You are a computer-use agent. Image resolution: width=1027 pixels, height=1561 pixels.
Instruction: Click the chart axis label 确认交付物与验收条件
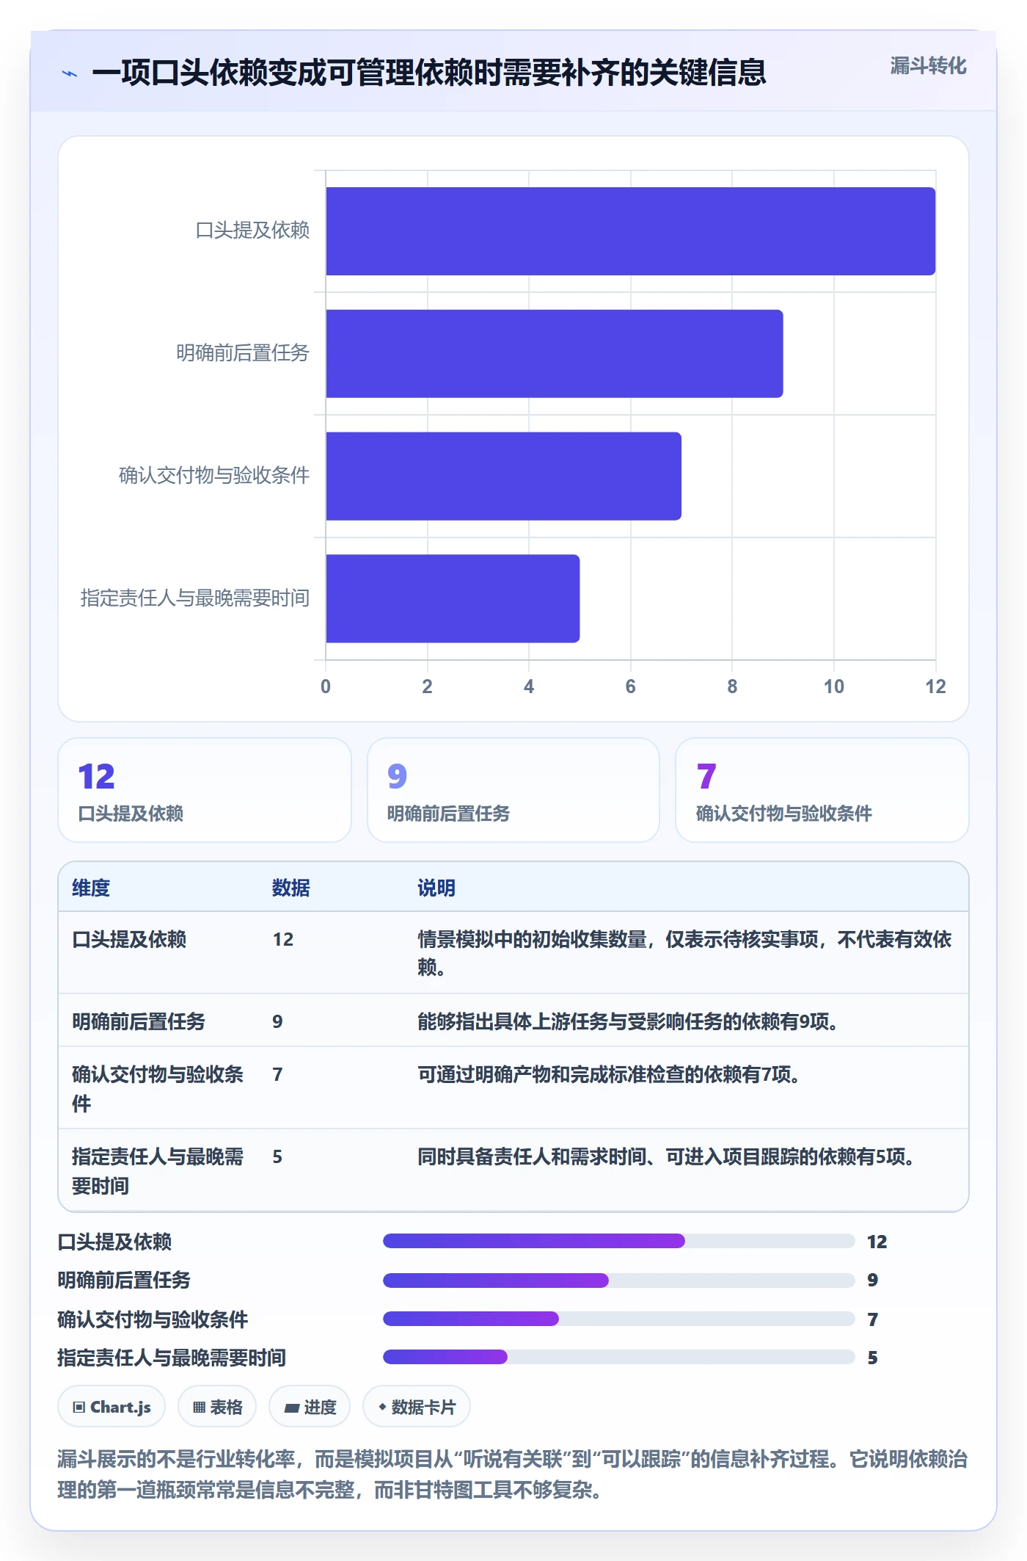(x=214, y=476)
